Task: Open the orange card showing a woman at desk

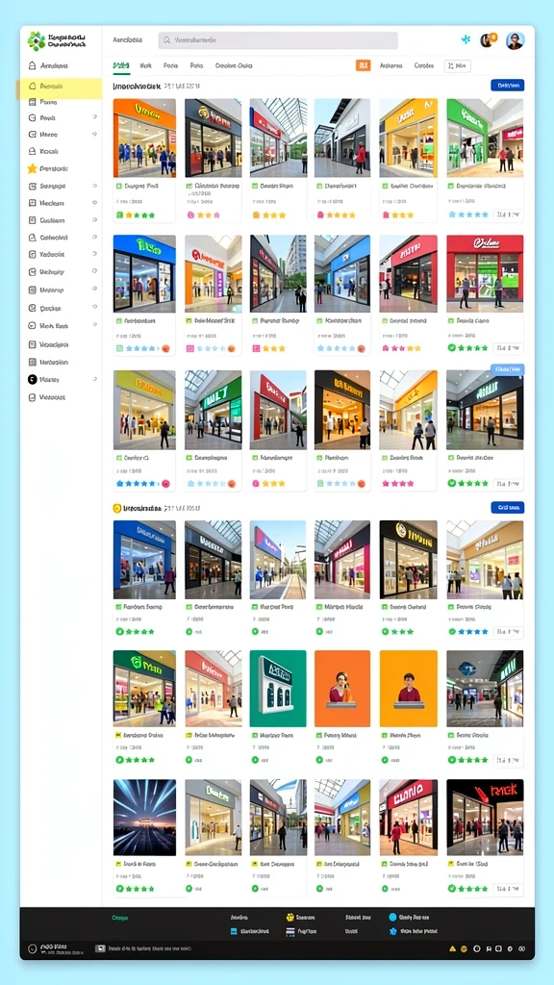Action: [x=342, y=689]
